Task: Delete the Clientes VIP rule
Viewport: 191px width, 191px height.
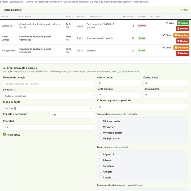Action: pyautogui.click(x=183, y=29)
